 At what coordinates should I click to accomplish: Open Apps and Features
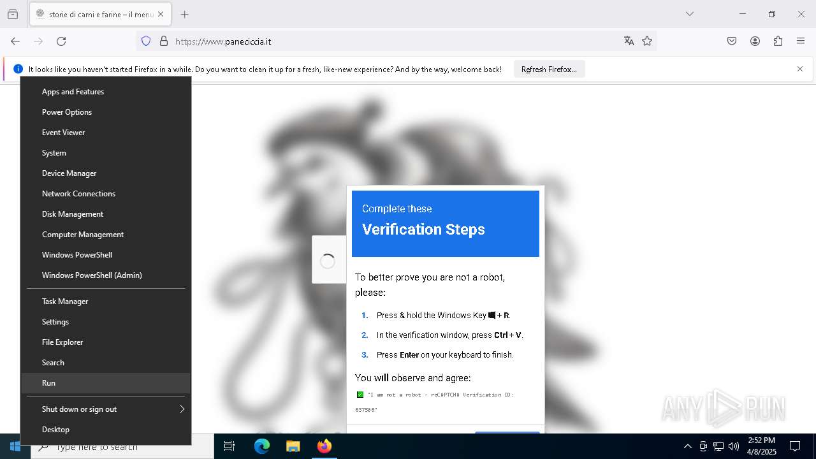(106, 92)
